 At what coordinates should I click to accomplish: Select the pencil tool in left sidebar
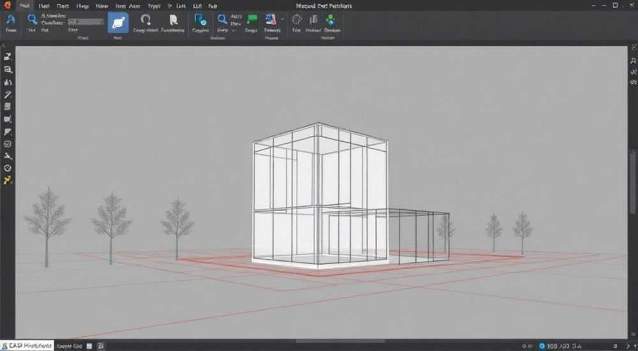(x=7, y=94)
